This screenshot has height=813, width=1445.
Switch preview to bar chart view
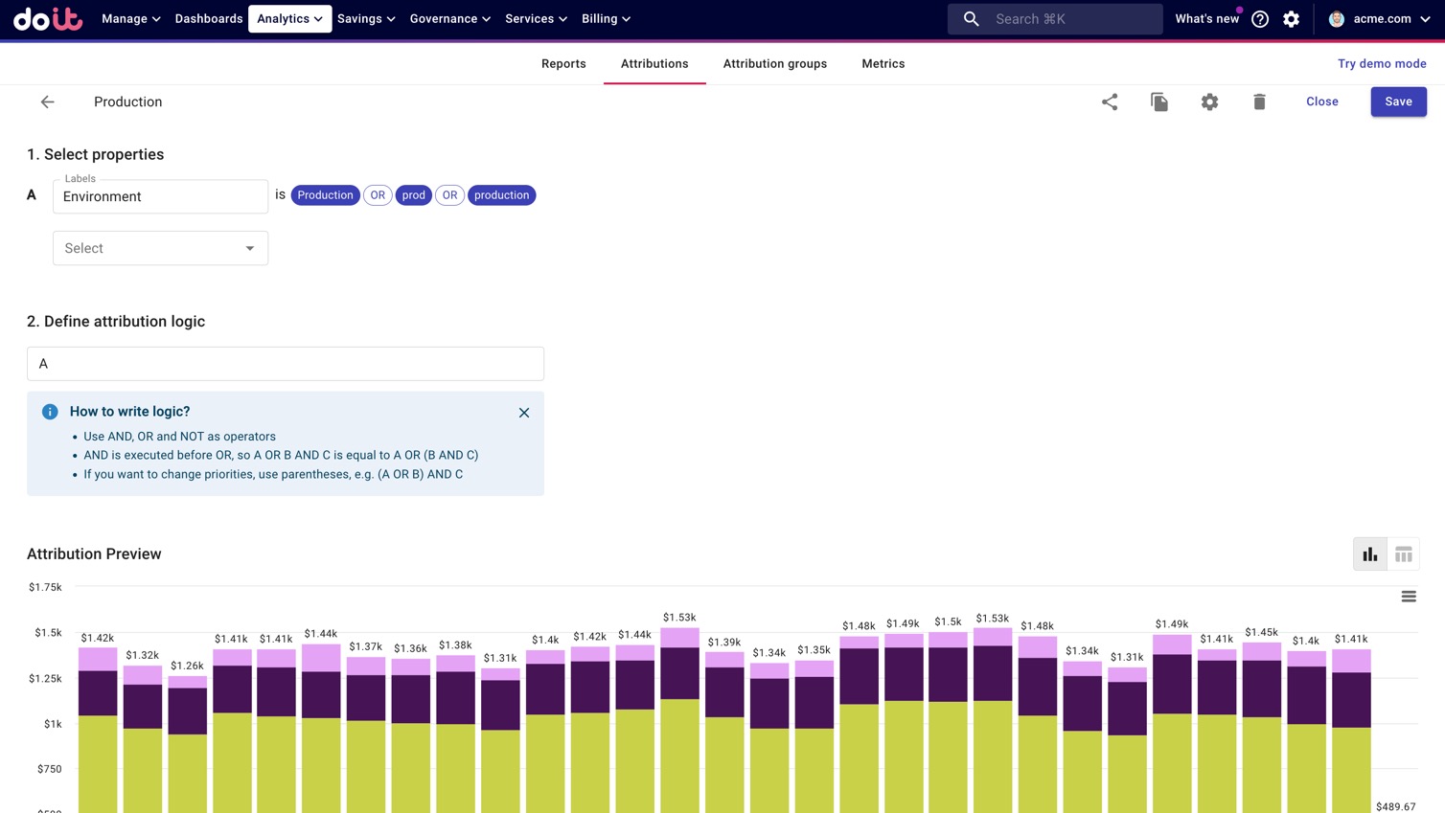click(1370, 554)
